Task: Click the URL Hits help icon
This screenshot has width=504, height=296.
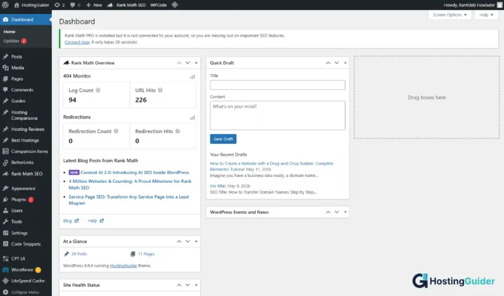Action: (160, 90)
